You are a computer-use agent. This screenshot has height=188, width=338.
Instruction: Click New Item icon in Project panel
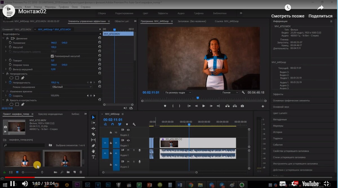click(x=74, y=172)
